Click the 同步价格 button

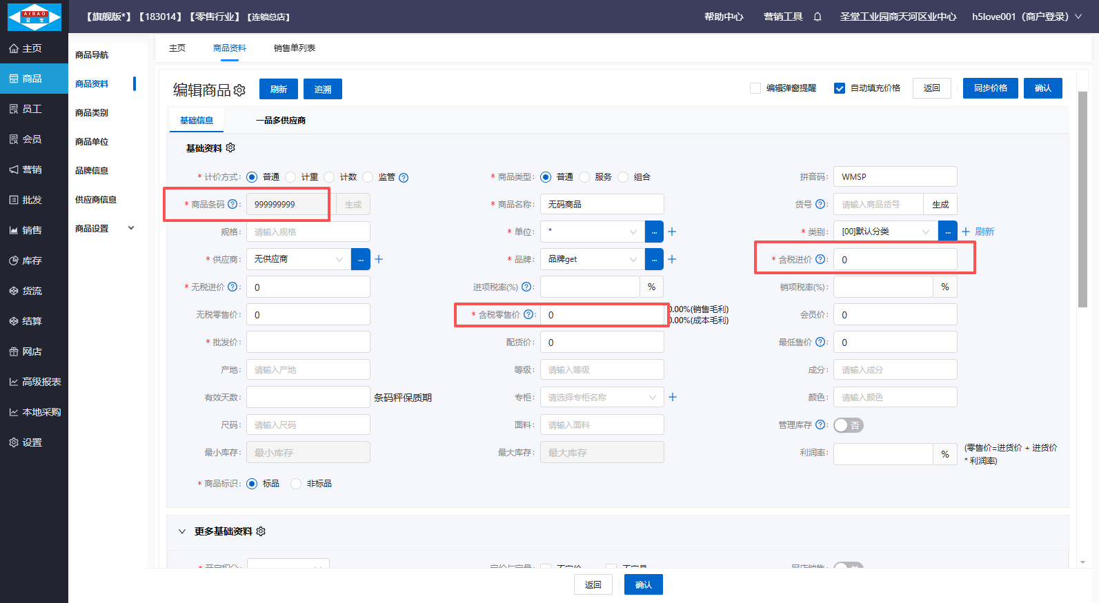990,88
